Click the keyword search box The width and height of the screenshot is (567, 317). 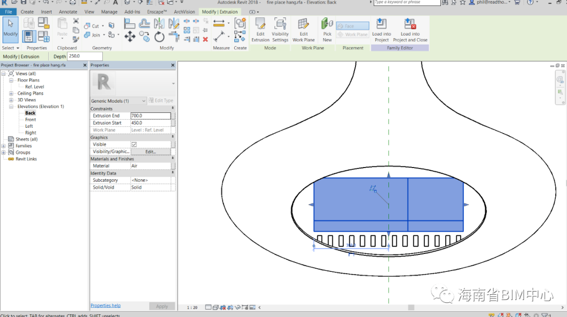tap(407, 3)
